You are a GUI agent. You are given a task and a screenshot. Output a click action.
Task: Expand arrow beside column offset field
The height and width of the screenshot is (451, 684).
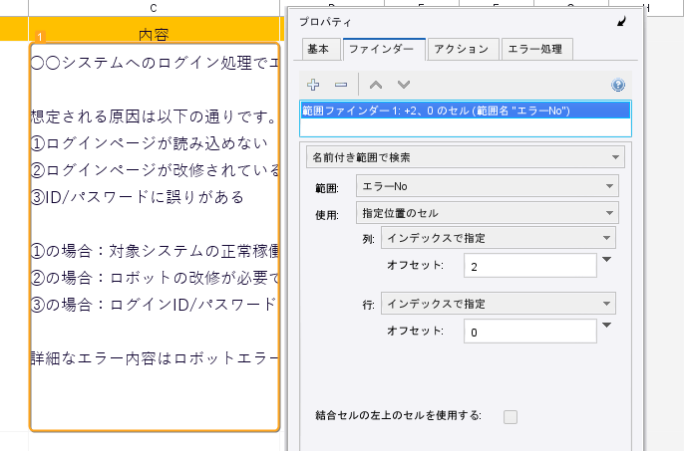click(x=606, y=260)
